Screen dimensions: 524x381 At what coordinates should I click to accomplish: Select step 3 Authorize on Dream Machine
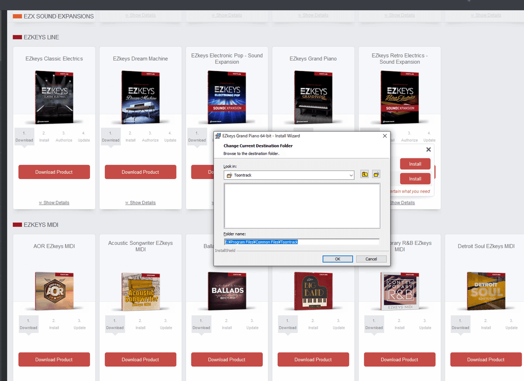coord(150,137)
